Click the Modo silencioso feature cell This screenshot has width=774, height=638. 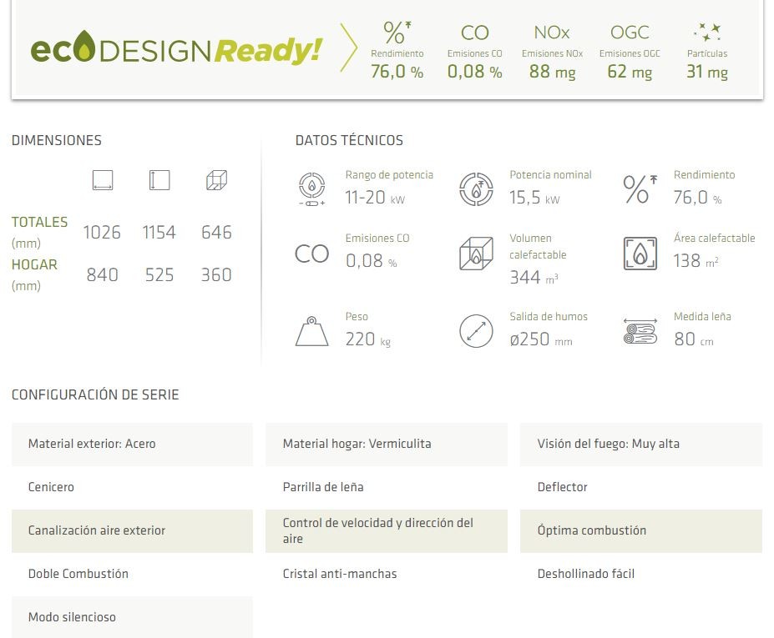tap(132, 617)
